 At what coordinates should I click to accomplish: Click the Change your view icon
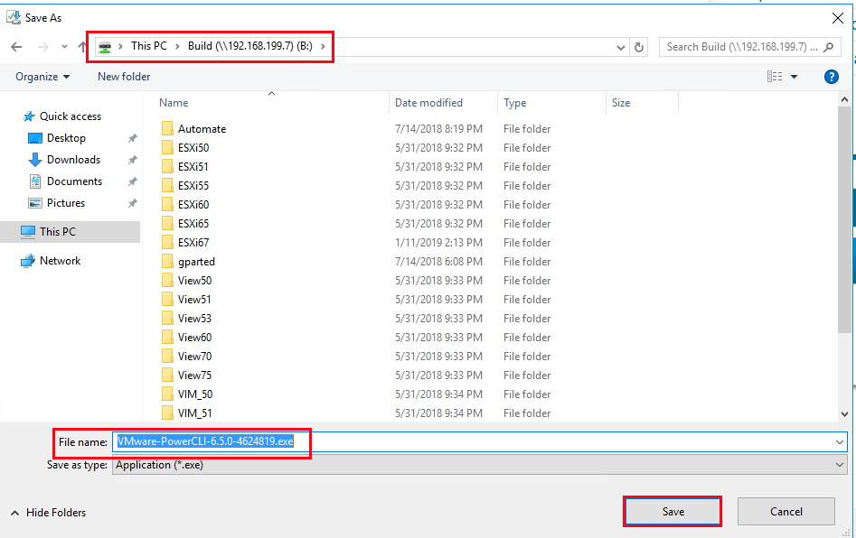pyautogui.click(x=774, y=77)
